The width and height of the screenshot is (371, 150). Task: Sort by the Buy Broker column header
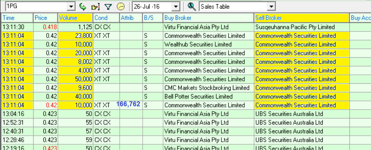click(x=208, y=18)
